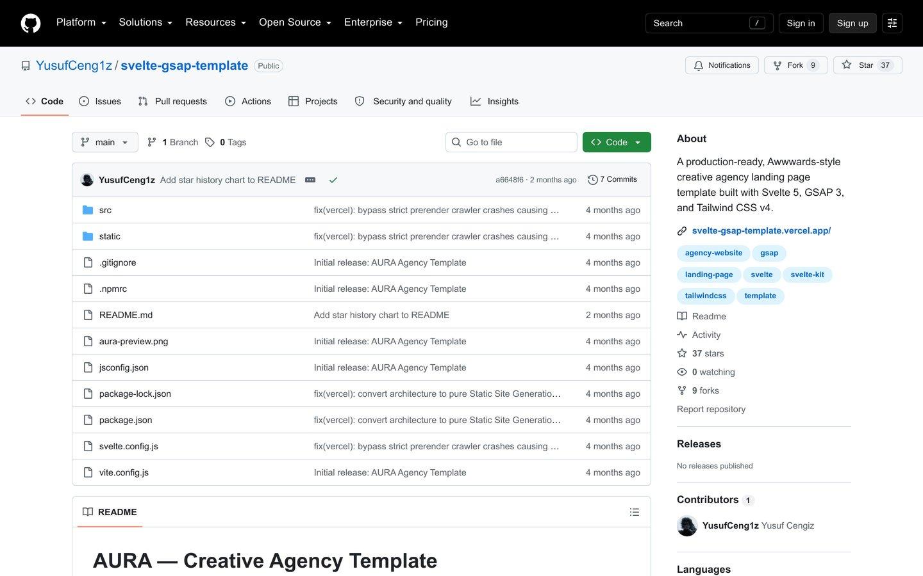Open the README outline list icon
Screen dimensions: 923x576
pos(635,512)
